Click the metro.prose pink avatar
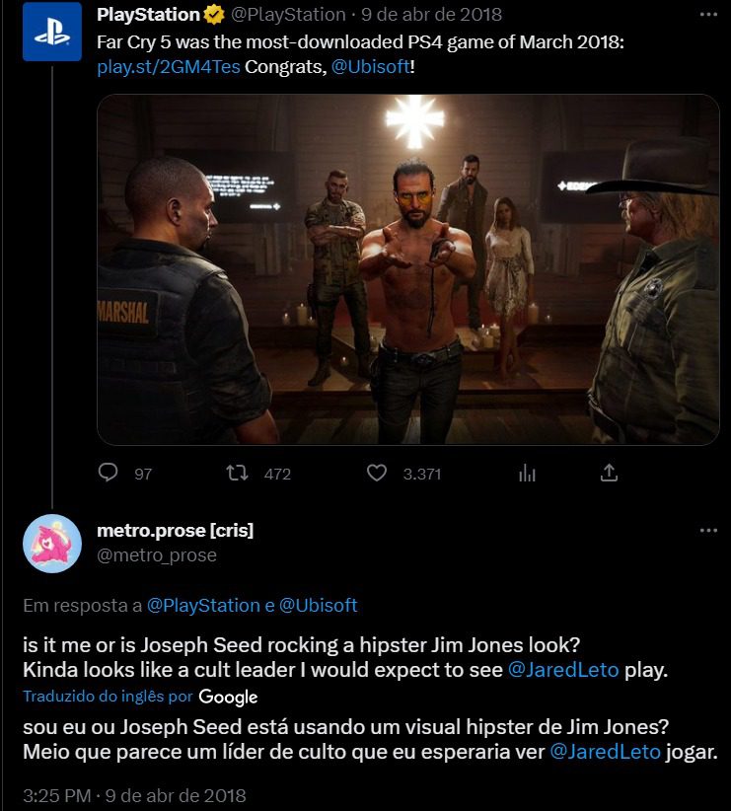Image resolution: width=731 pixels, height=811 pixels. coord(51,544)
